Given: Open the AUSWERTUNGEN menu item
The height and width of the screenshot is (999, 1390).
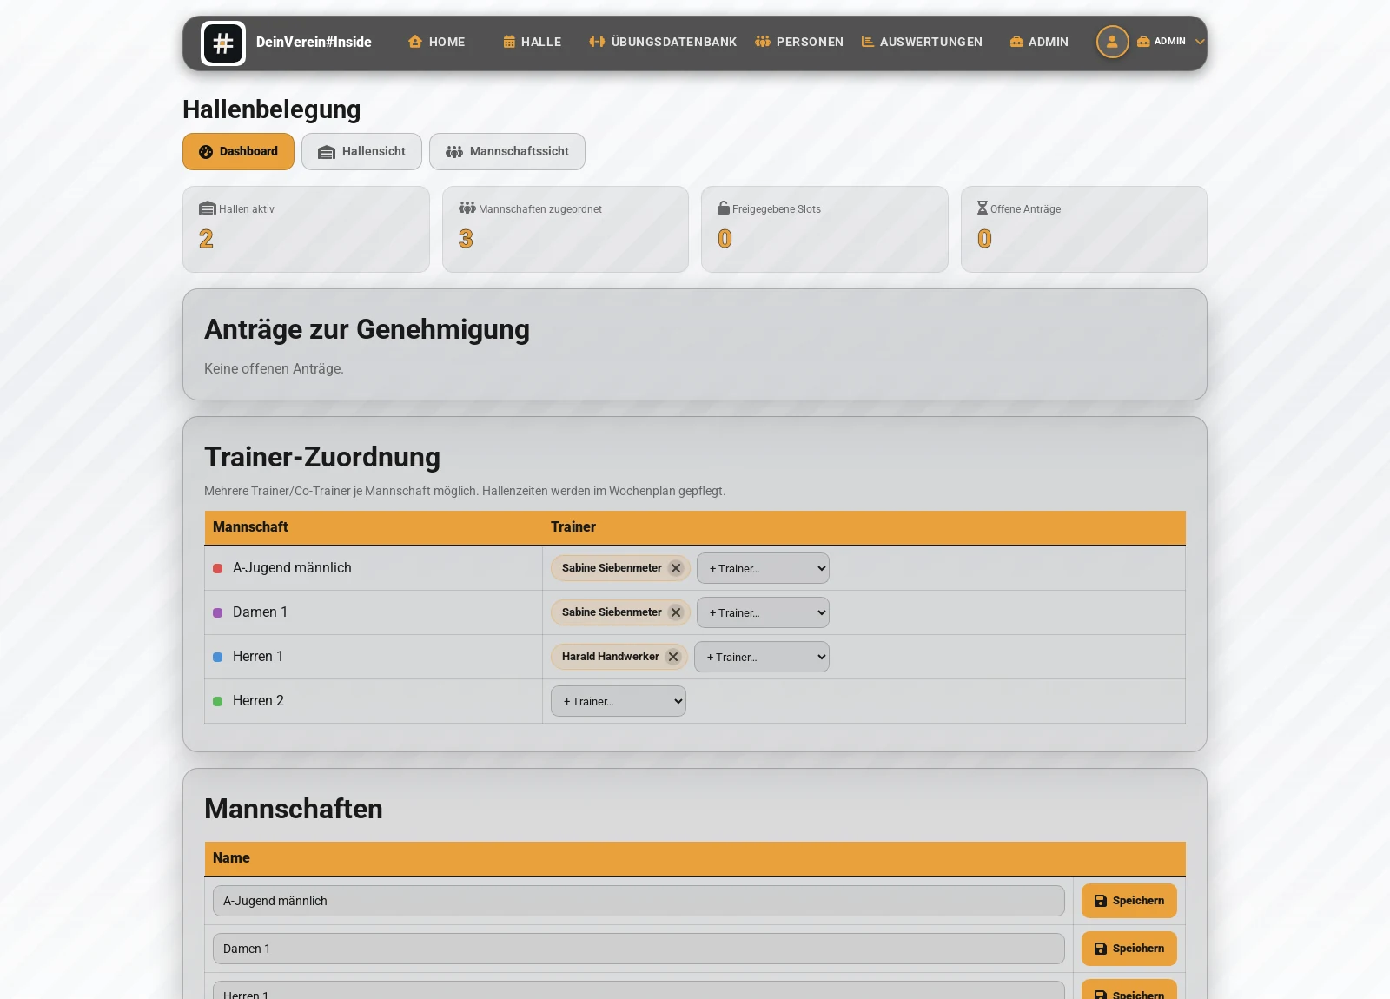Looking at the screenshot, I should point(922,42).
